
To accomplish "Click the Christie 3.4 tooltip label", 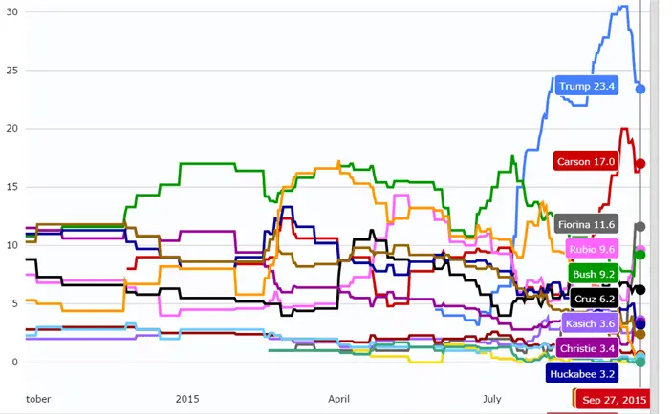I will (587, 349).
